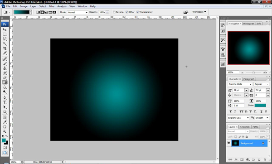Select the Gradient tool in toolbox

click(x=5, y=82)
